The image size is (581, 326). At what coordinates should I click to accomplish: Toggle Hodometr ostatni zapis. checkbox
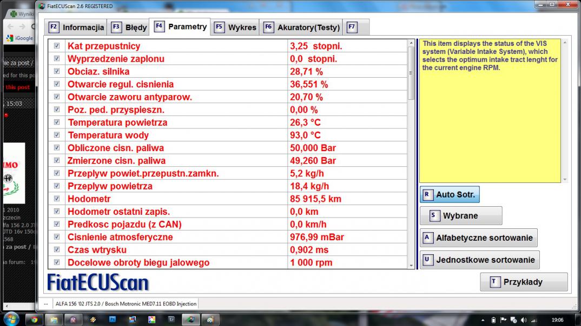[x=57, y=212]
